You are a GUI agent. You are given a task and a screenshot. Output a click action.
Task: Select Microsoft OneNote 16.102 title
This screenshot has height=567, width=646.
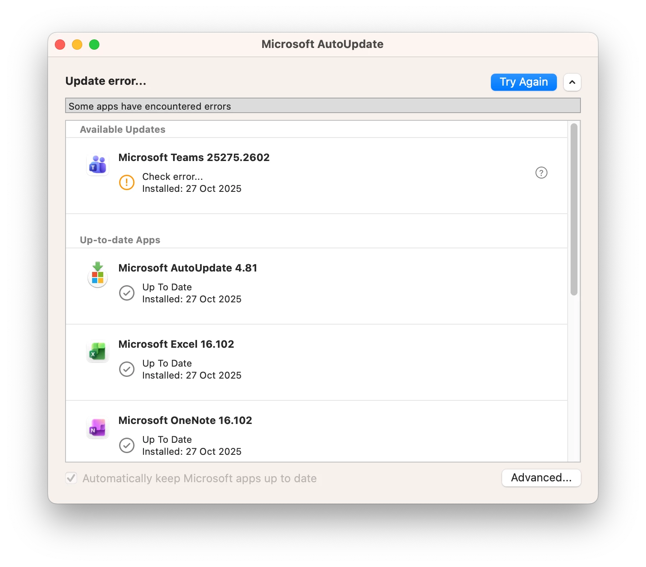[185, 421]
